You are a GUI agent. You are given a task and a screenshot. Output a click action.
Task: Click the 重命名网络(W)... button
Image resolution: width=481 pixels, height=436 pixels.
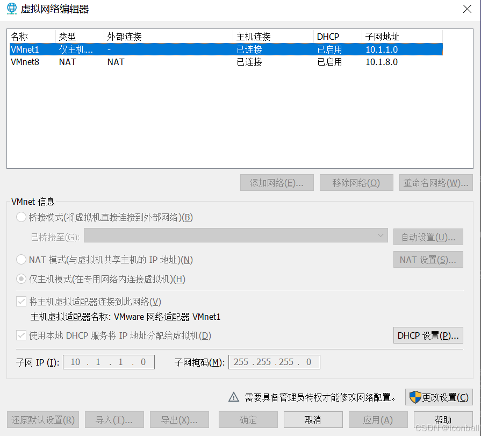point(436,183)
